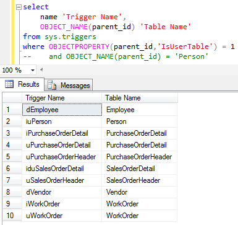Select row header number 1
Image resolution: width=238 pixels, height=225 pixels.
pyautogui.click(x=12, y=110)
